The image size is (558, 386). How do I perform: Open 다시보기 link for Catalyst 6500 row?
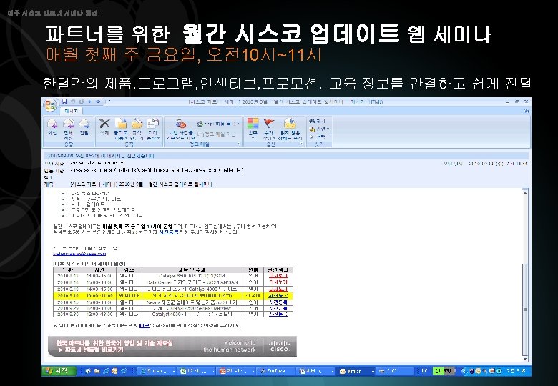pos(278,276)
